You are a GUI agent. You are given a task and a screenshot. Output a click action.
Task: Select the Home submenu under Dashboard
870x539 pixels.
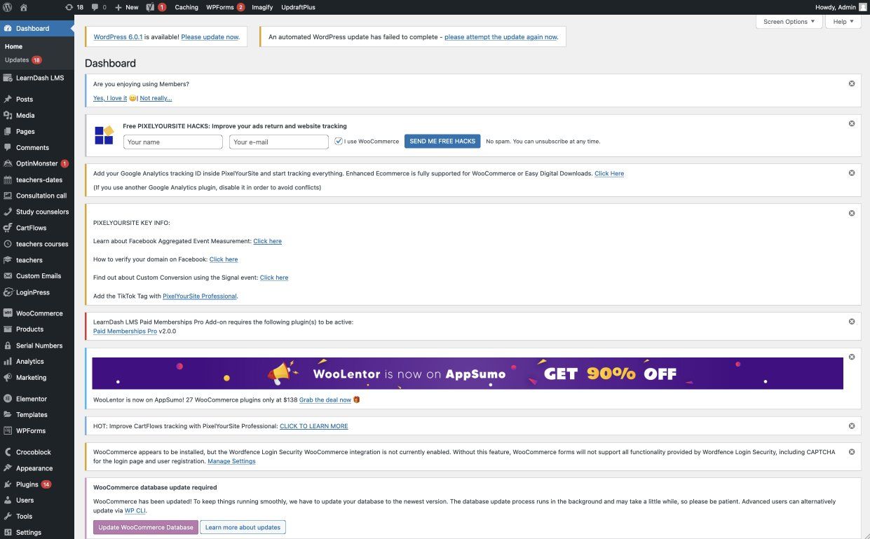14,46
